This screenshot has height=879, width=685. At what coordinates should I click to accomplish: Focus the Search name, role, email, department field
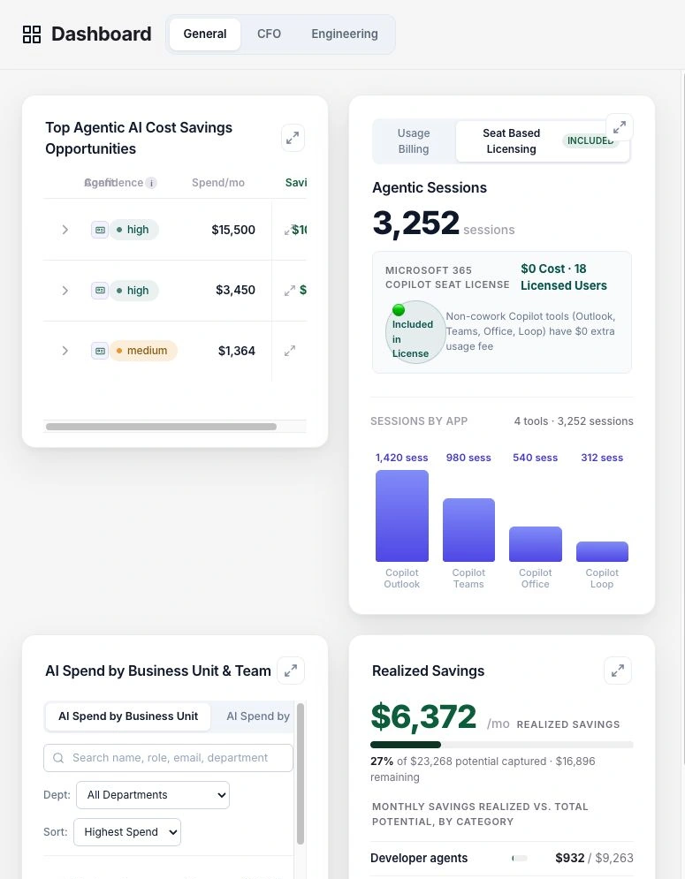[168, 758]
